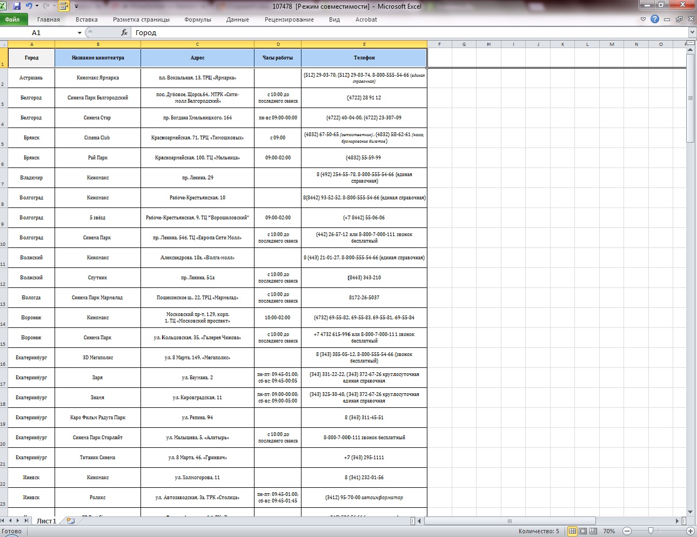Switch to the Главная ribbon tab

49,19
